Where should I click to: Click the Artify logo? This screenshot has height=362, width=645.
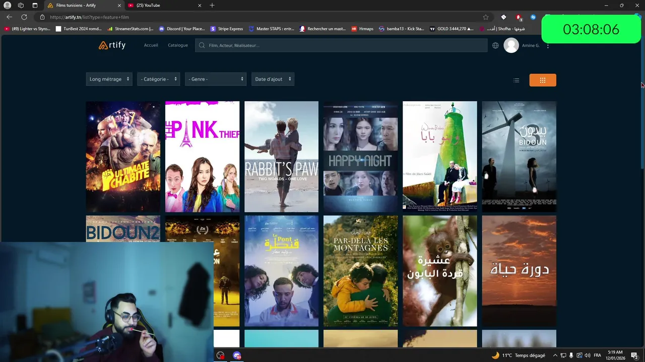point(112,45)
